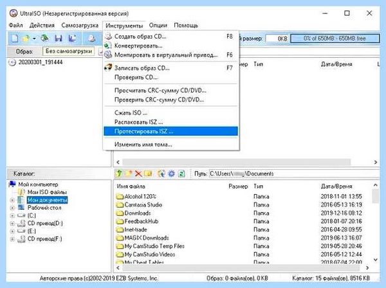Select 'Мои документы' tree node
The width and height of the screenshot is (386, 288).
point(47,200)
